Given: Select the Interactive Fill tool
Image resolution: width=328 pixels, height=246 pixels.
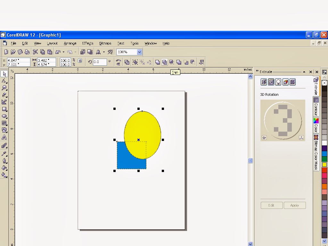Looking at the screenshot, I should pyautogui.click(x=4, y=175).
